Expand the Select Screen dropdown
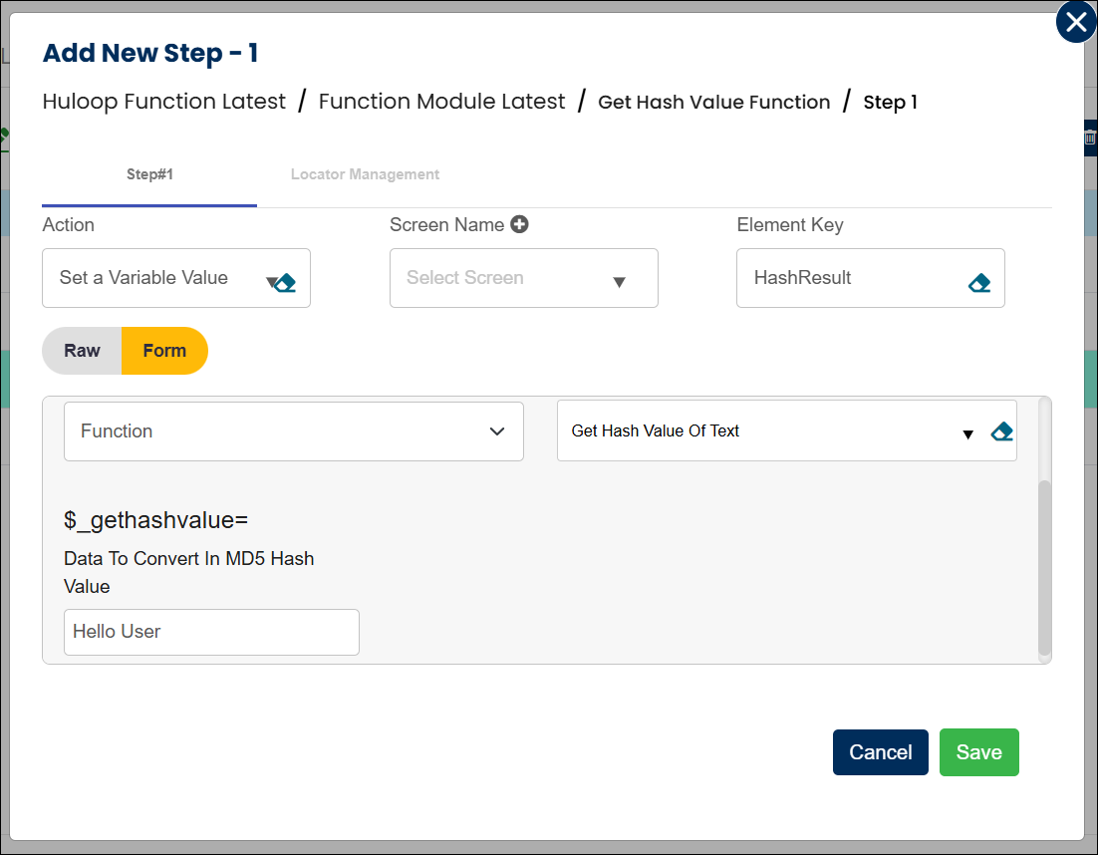This screenshot has height=855, width=1098. coord(523,278)
